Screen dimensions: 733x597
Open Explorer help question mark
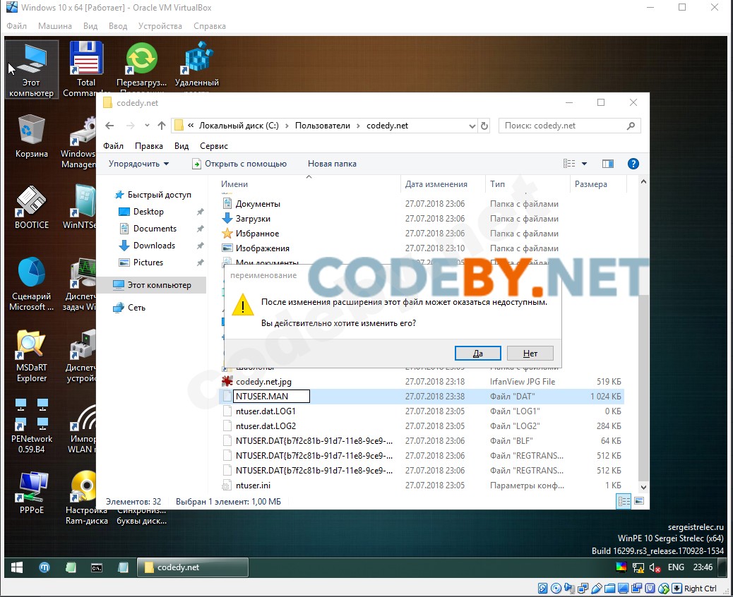[x=633, y=164]
